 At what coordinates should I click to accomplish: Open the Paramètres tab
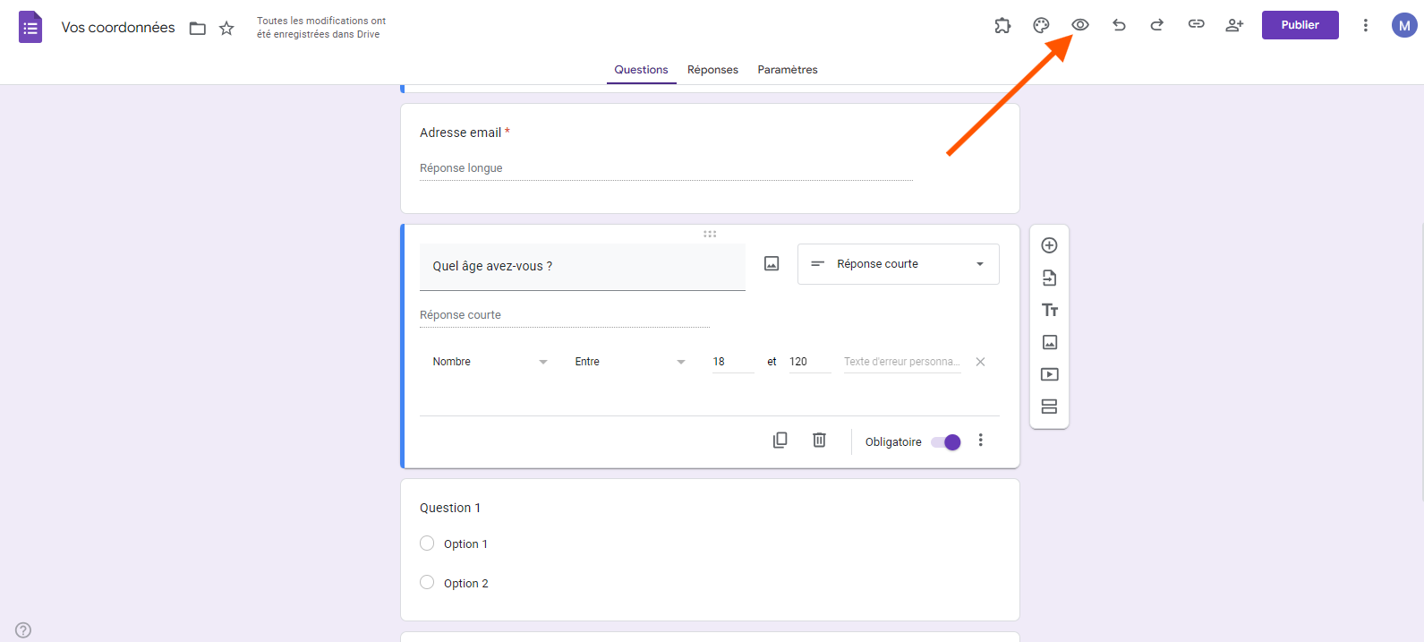(788, 70)
